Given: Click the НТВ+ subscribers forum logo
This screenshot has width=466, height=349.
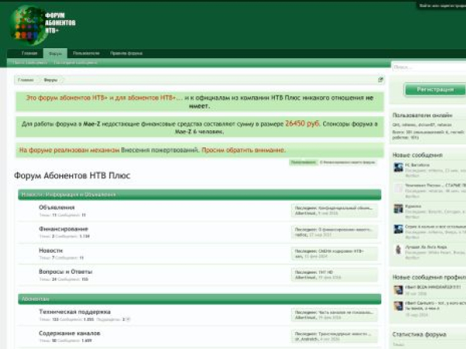Looking at the screenshot, I should [43, 25].
